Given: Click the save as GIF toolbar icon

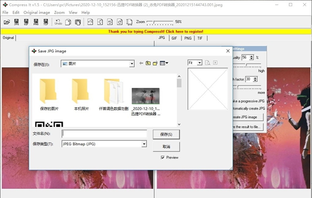Looking at the screenshot, I should point(26,22).
